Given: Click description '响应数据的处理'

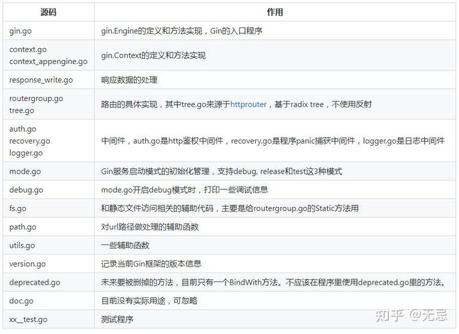Looking at the screenshot, I should pyautogui.click(x=129, y=79).
